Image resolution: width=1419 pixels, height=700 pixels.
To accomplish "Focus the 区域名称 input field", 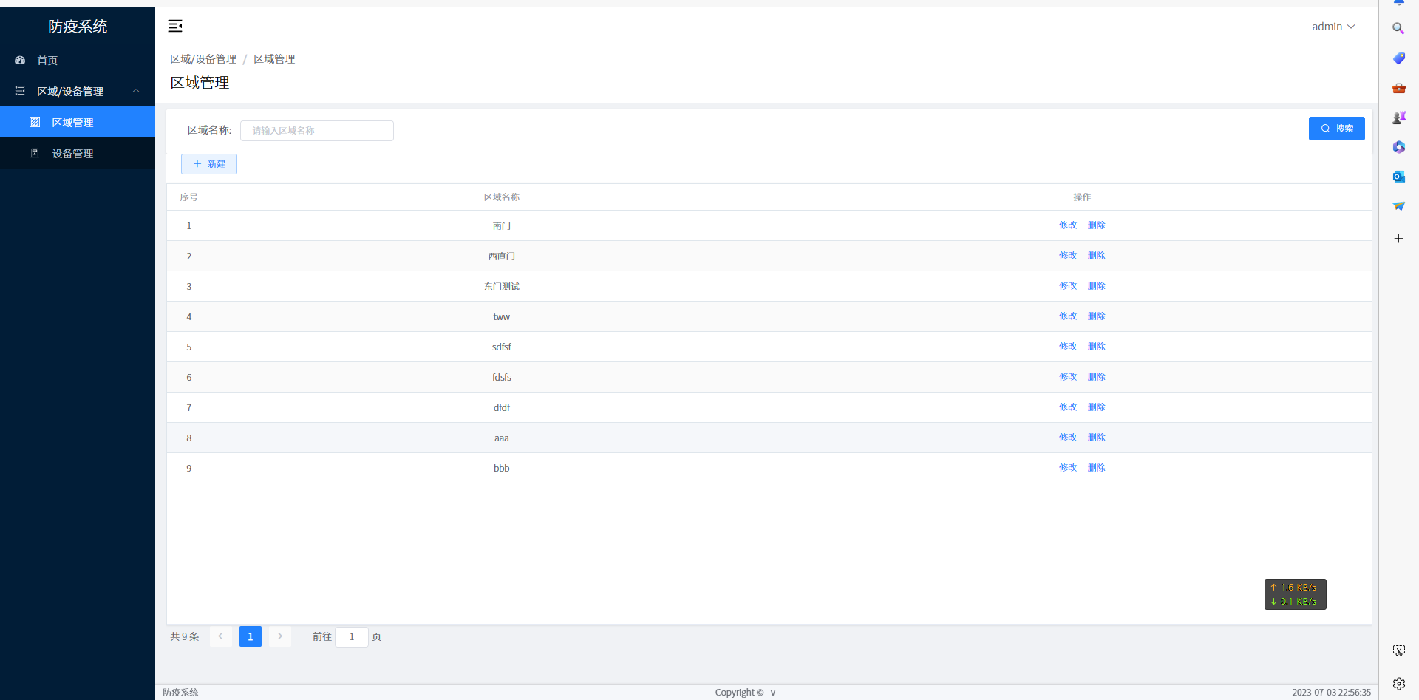I will click(317, 131).
